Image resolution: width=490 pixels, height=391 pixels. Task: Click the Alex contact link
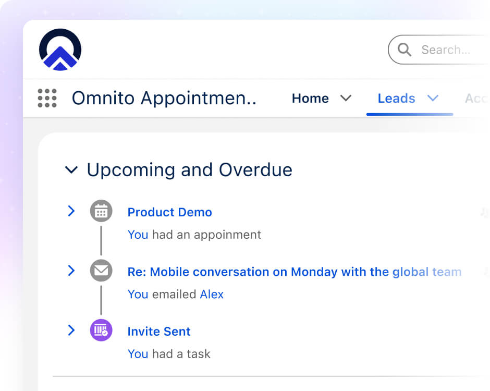pos(212,295)
